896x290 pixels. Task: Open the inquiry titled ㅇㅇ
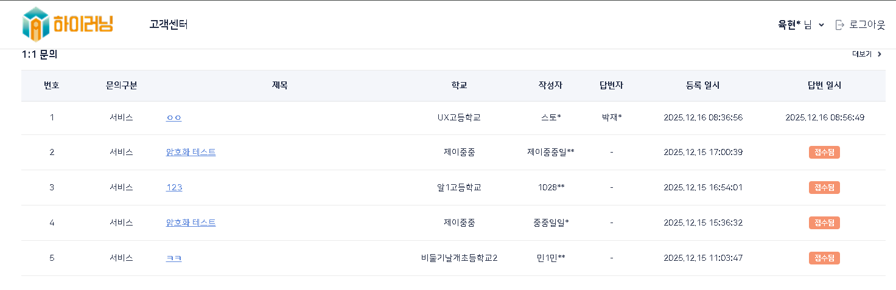point(173,117)
